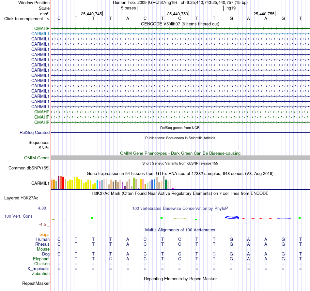This screenshot has width=310, height=291.
Task: Click the dark green bar in GTEx chart
Action: (x=166, y=184)
